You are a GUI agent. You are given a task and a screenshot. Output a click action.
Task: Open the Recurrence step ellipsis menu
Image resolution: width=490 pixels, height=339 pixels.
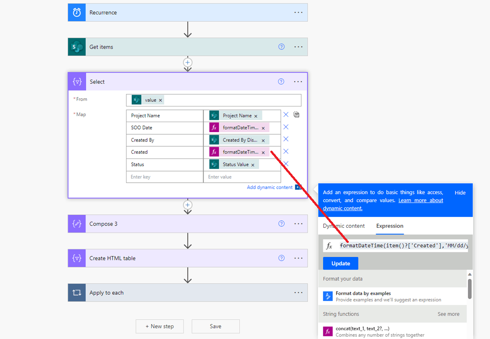pos(298,13)
